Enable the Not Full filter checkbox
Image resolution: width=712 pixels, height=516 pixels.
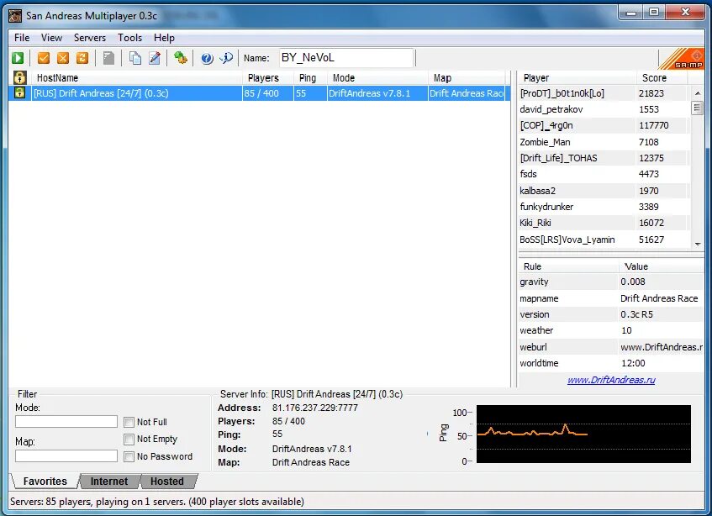coord(129,422)
